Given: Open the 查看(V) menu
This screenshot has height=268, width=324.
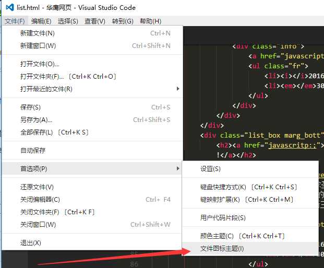Looking at the screenshot, I should tap(95, 21).
